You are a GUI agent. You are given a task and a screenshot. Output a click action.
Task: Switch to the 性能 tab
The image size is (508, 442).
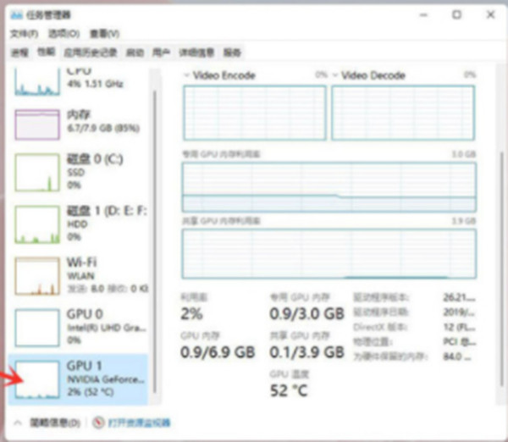pyautogui.click(x=46, y=52)
